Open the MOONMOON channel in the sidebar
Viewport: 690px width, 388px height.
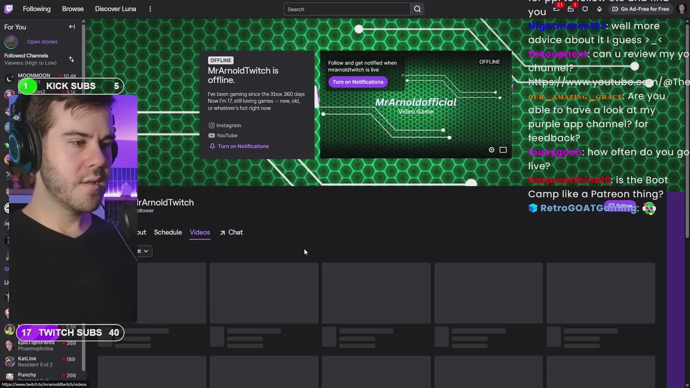pos(42,78)
